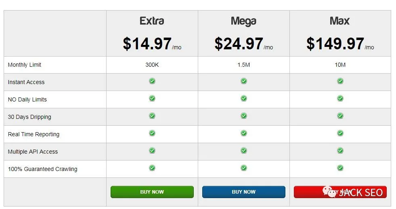The height and width of the screenshot is (209, 396).
Task: Click Max plan 30 Days Dripping checkmark
Action: [x=340, y=116]
